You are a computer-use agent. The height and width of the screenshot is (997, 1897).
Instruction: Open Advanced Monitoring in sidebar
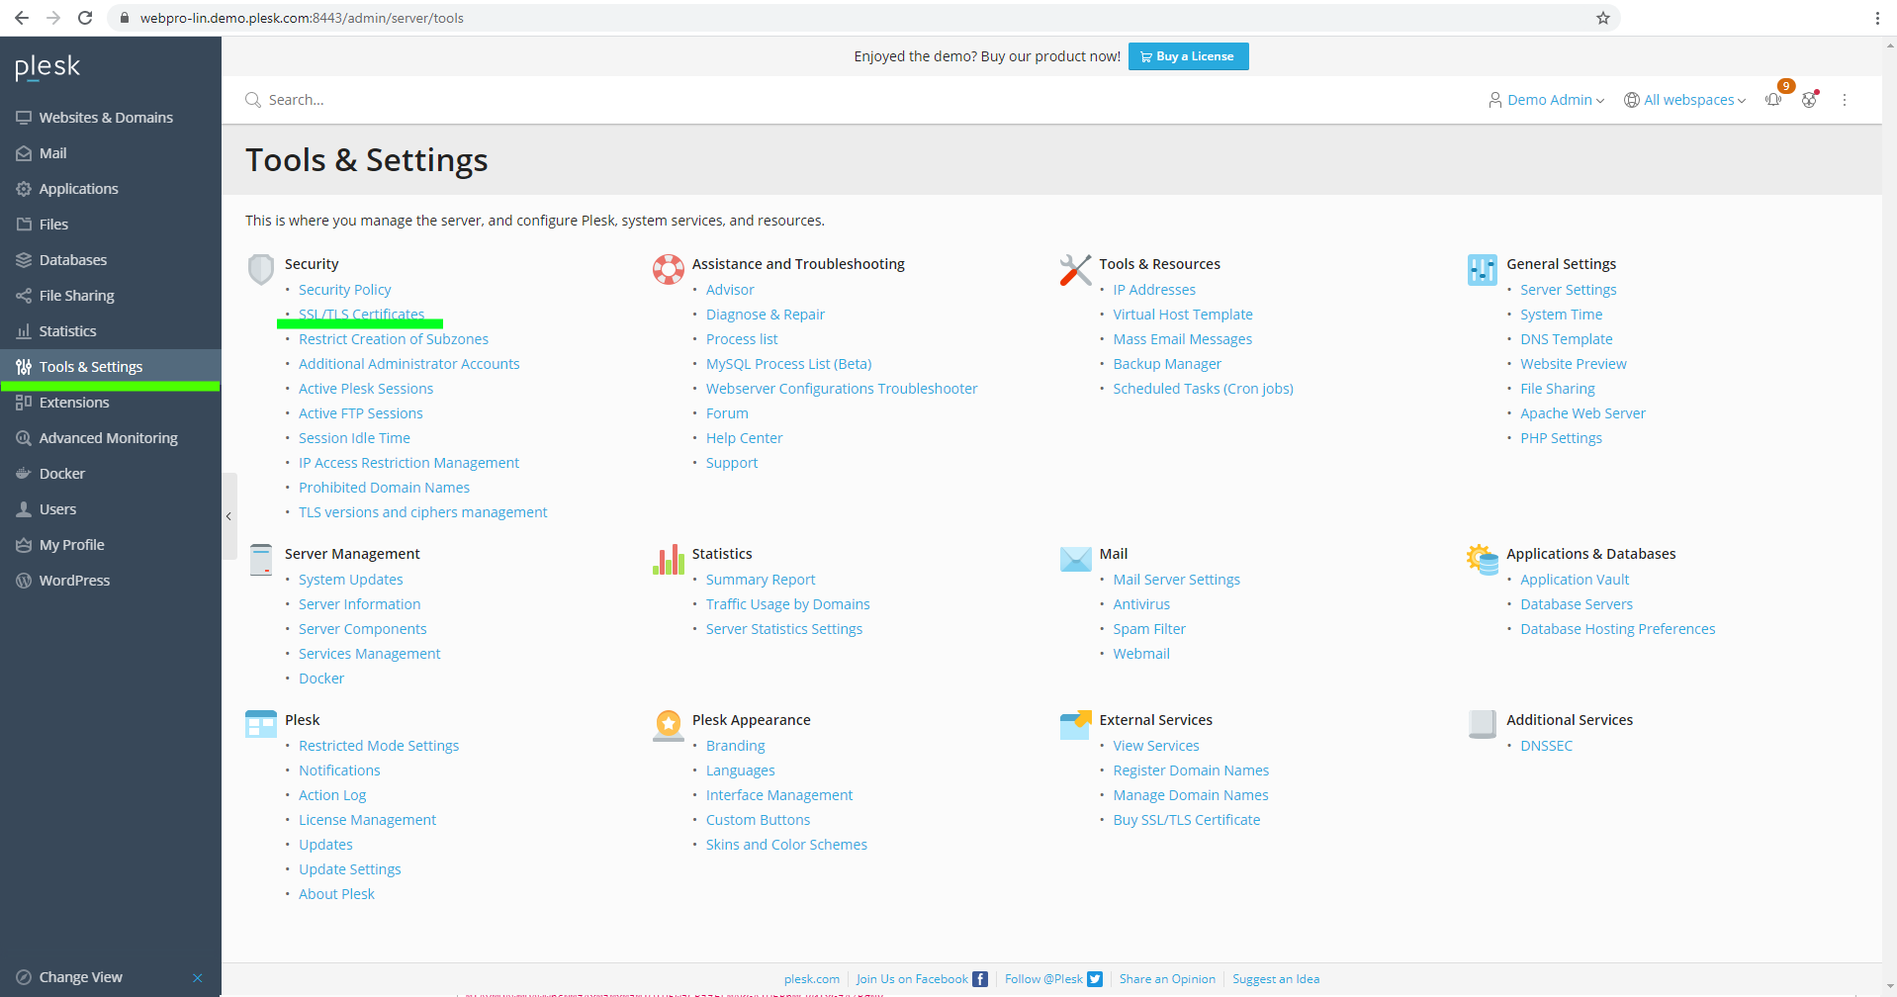click(x=111, y=438)
